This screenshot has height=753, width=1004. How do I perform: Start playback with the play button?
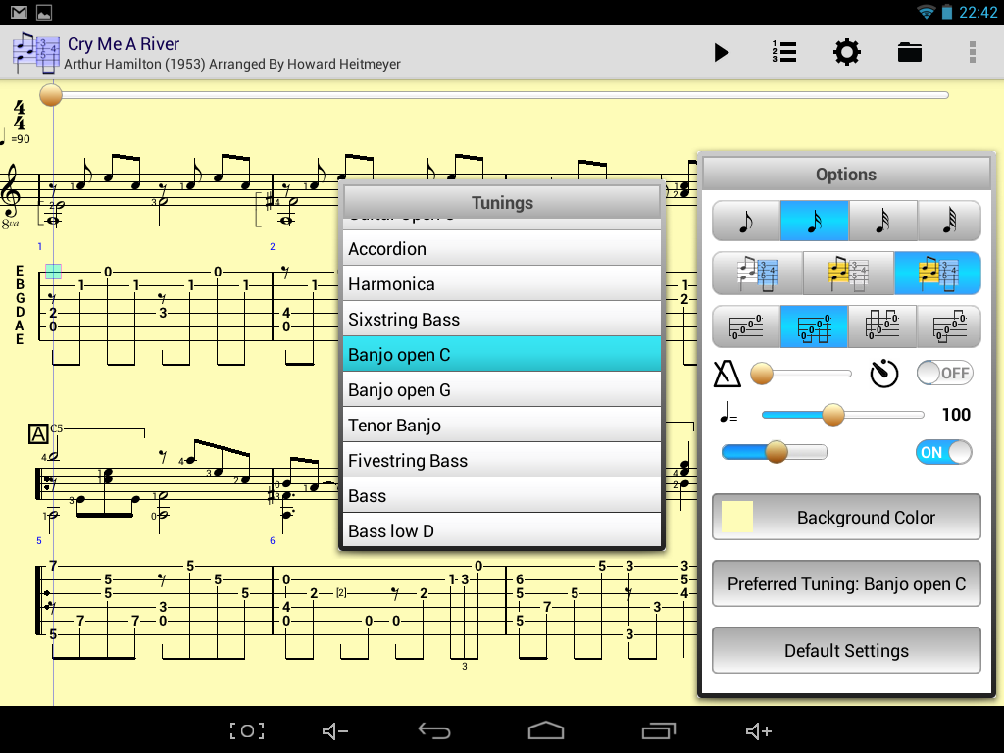click(x=721, y=53)
